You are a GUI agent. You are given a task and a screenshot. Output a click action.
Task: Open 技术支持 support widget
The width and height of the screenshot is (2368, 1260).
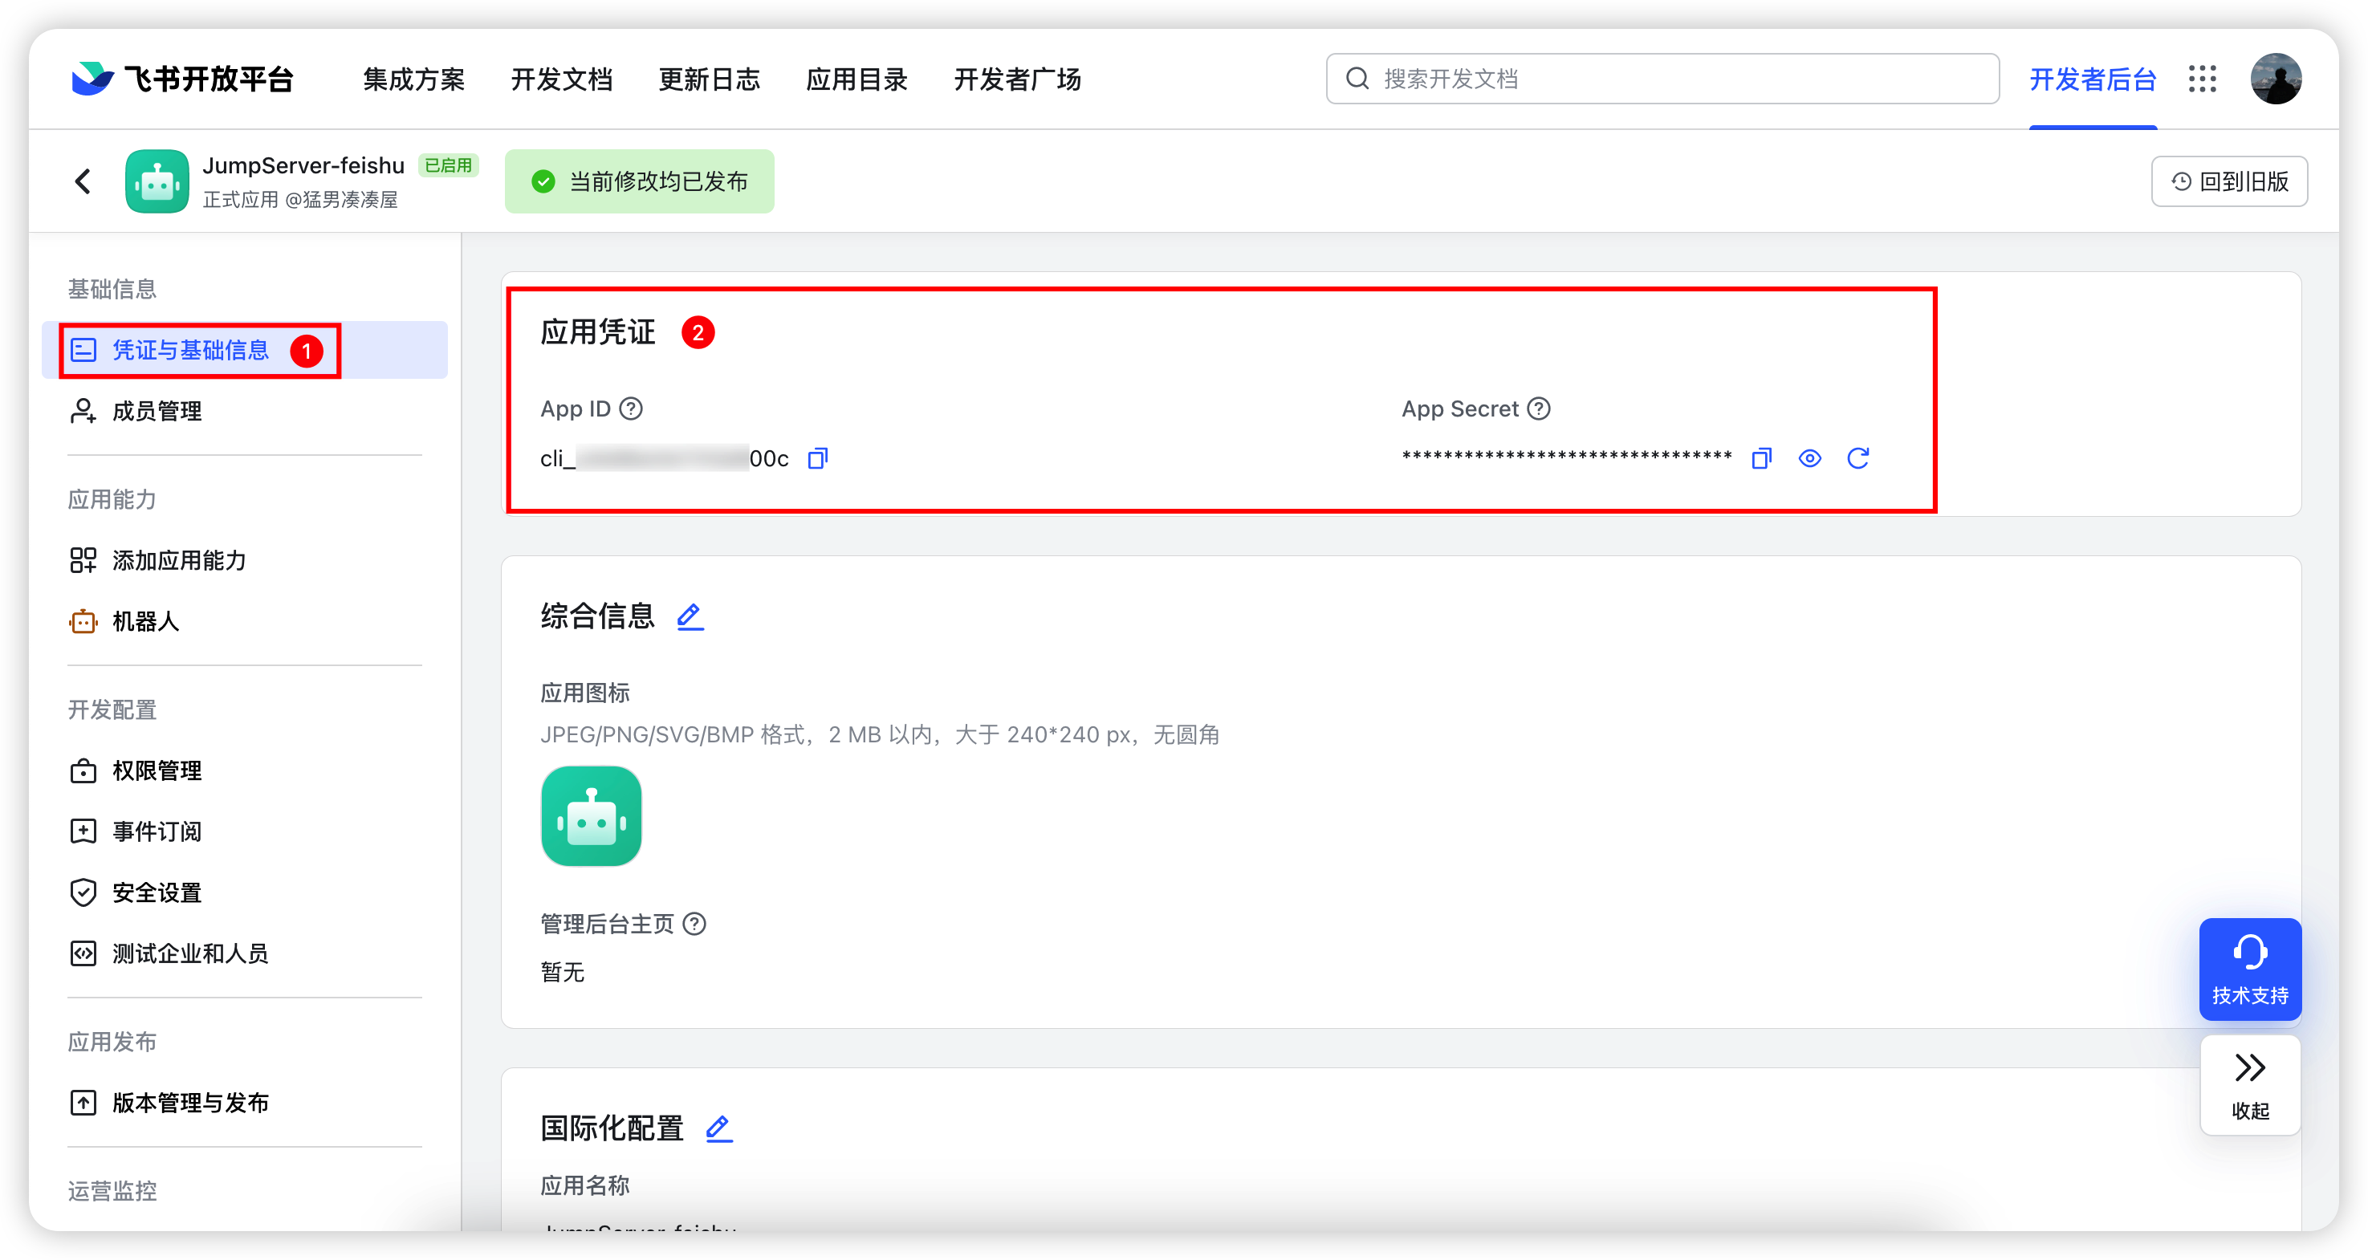[x=2249, y=969]
